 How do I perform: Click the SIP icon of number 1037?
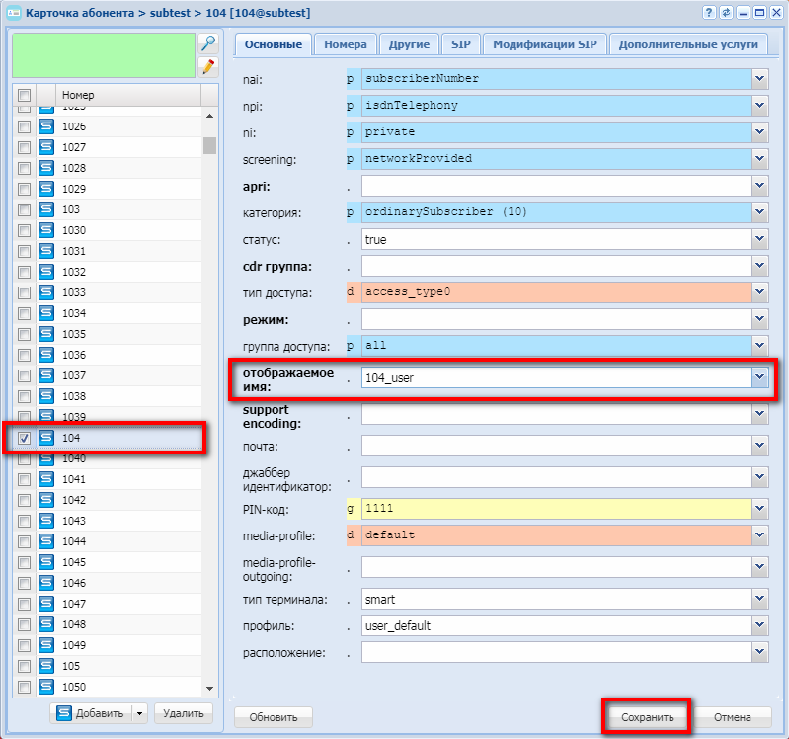pos(46,375)
